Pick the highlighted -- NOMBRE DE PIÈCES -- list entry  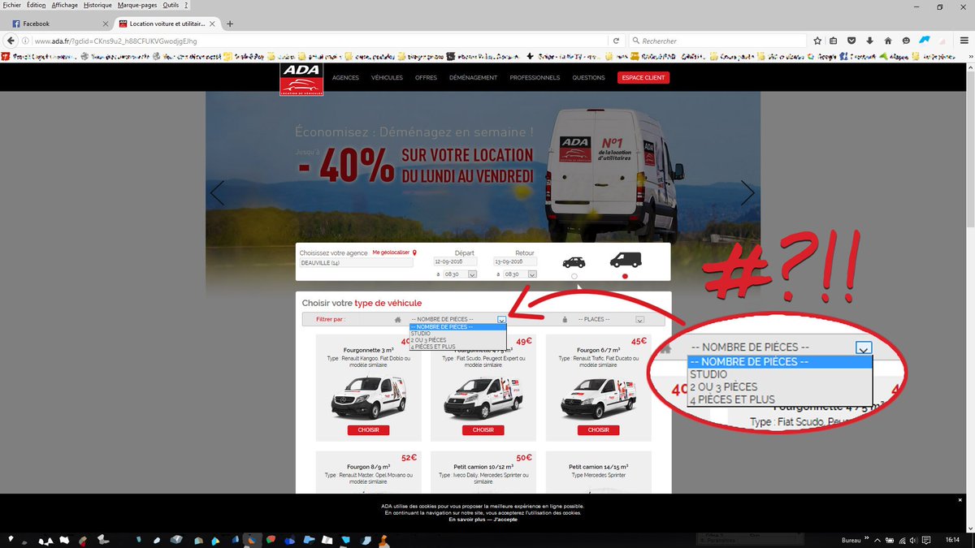coord(458,327)
